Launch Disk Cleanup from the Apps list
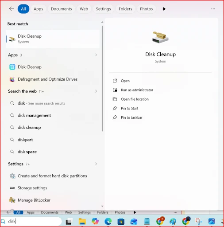Screen dimensions: 224x227 (x=53, y=67)
